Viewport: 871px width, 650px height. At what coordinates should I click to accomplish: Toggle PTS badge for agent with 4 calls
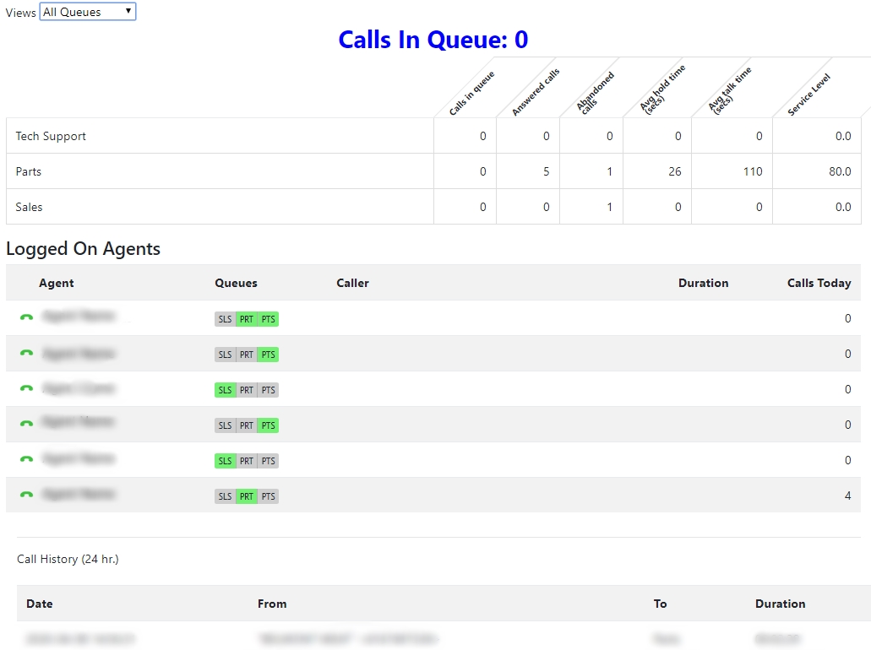269,496
